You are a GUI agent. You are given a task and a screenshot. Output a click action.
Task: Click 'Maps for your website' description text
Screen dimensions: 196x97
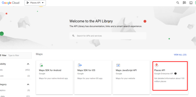coord(125,78)
